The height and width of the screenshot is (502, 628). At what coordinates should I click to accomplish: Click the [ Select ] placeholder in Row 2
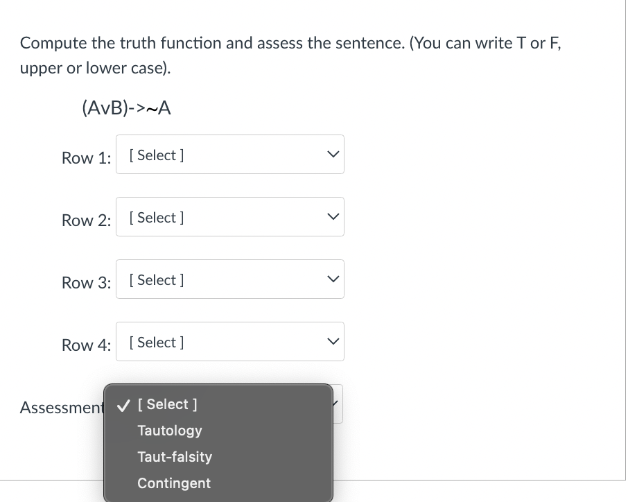coord(156,217)
